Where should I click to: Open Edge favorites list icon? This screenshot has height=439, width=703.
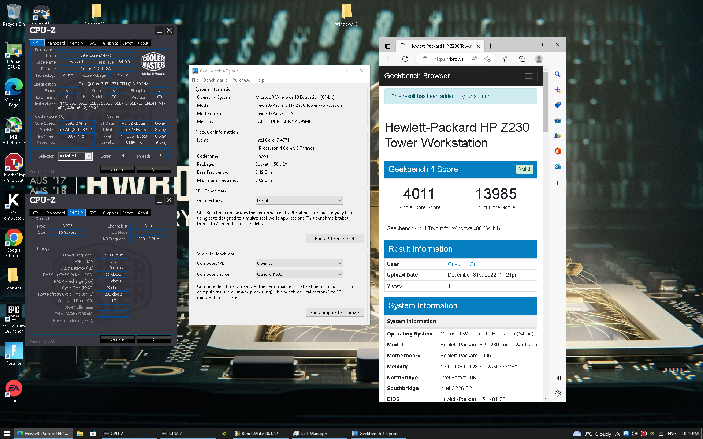506,59
